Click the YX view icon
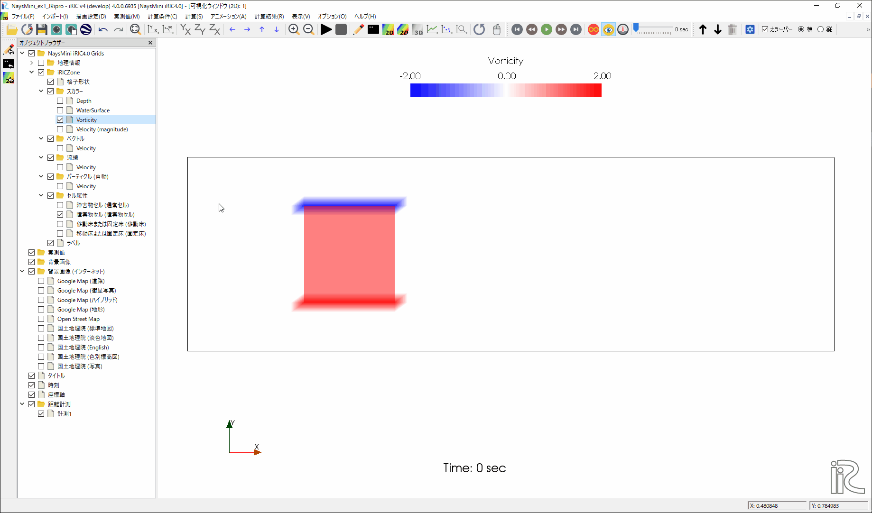The image size is (872, 513). pyautogui.click(x=186, y=29)
